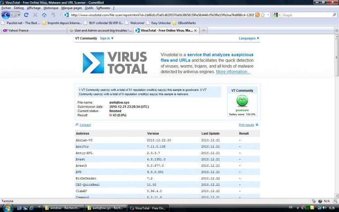
Task: Open the Historique menu
Action: (51, 8)
